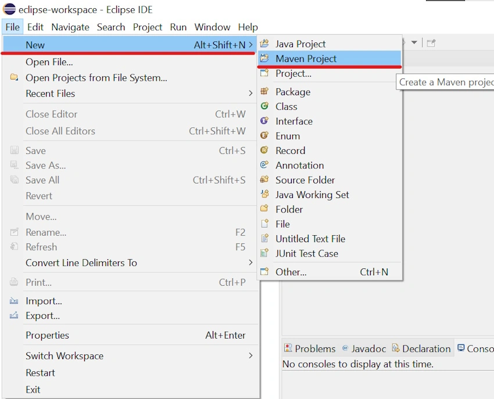494x399 pixels.
Task: Expand the Switch Workspace submenu arrow
Action: 250,355
